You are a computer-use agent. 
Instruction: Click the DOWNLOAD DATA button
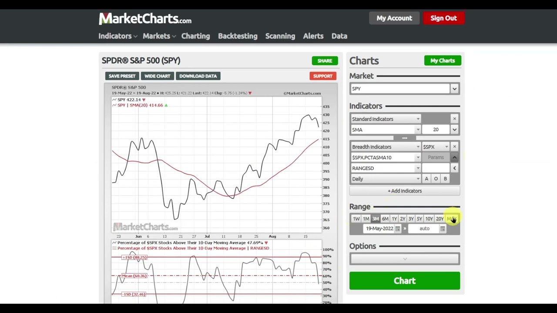pyautogui.click(x=198, y=76)
